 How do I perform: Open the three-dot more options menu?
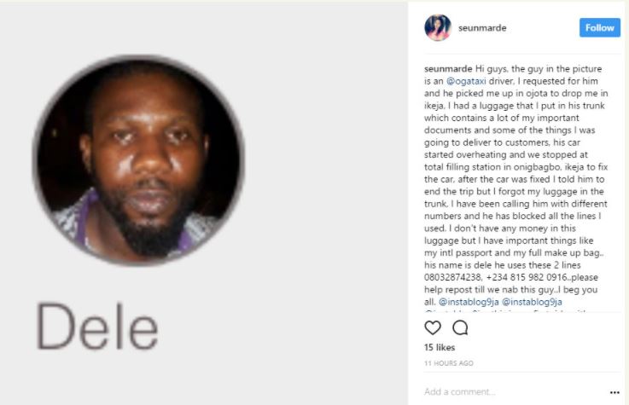click(614, 392)
